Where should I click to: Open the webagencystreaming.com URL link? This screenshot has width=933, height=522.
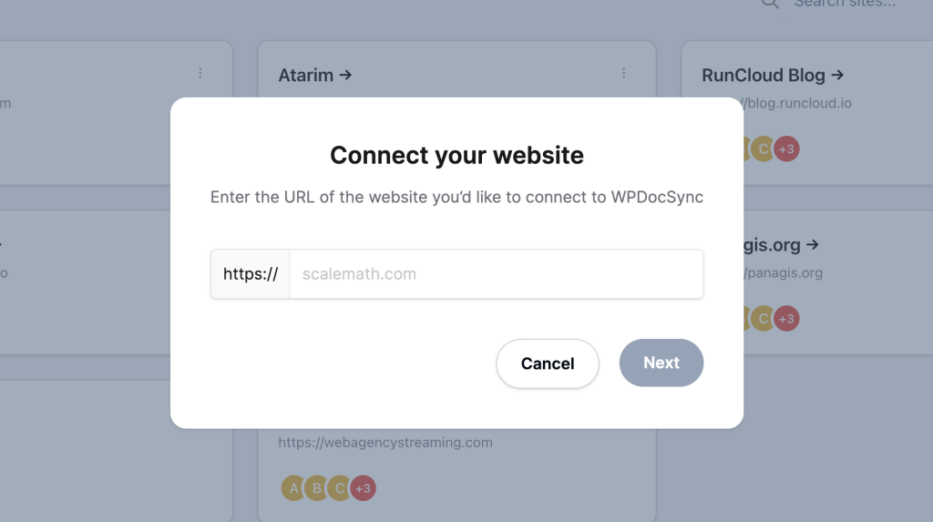[385, 442]
